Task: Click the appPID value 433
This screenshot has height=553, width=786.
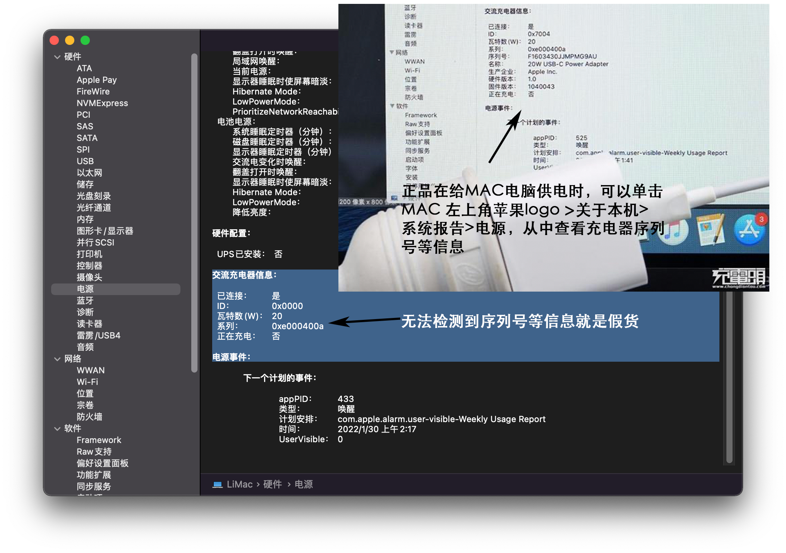Action: click(x=346, y=399)
